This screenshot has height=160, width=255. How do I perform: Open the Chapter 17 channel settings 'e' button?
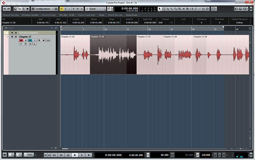click(x=30, y=40)
